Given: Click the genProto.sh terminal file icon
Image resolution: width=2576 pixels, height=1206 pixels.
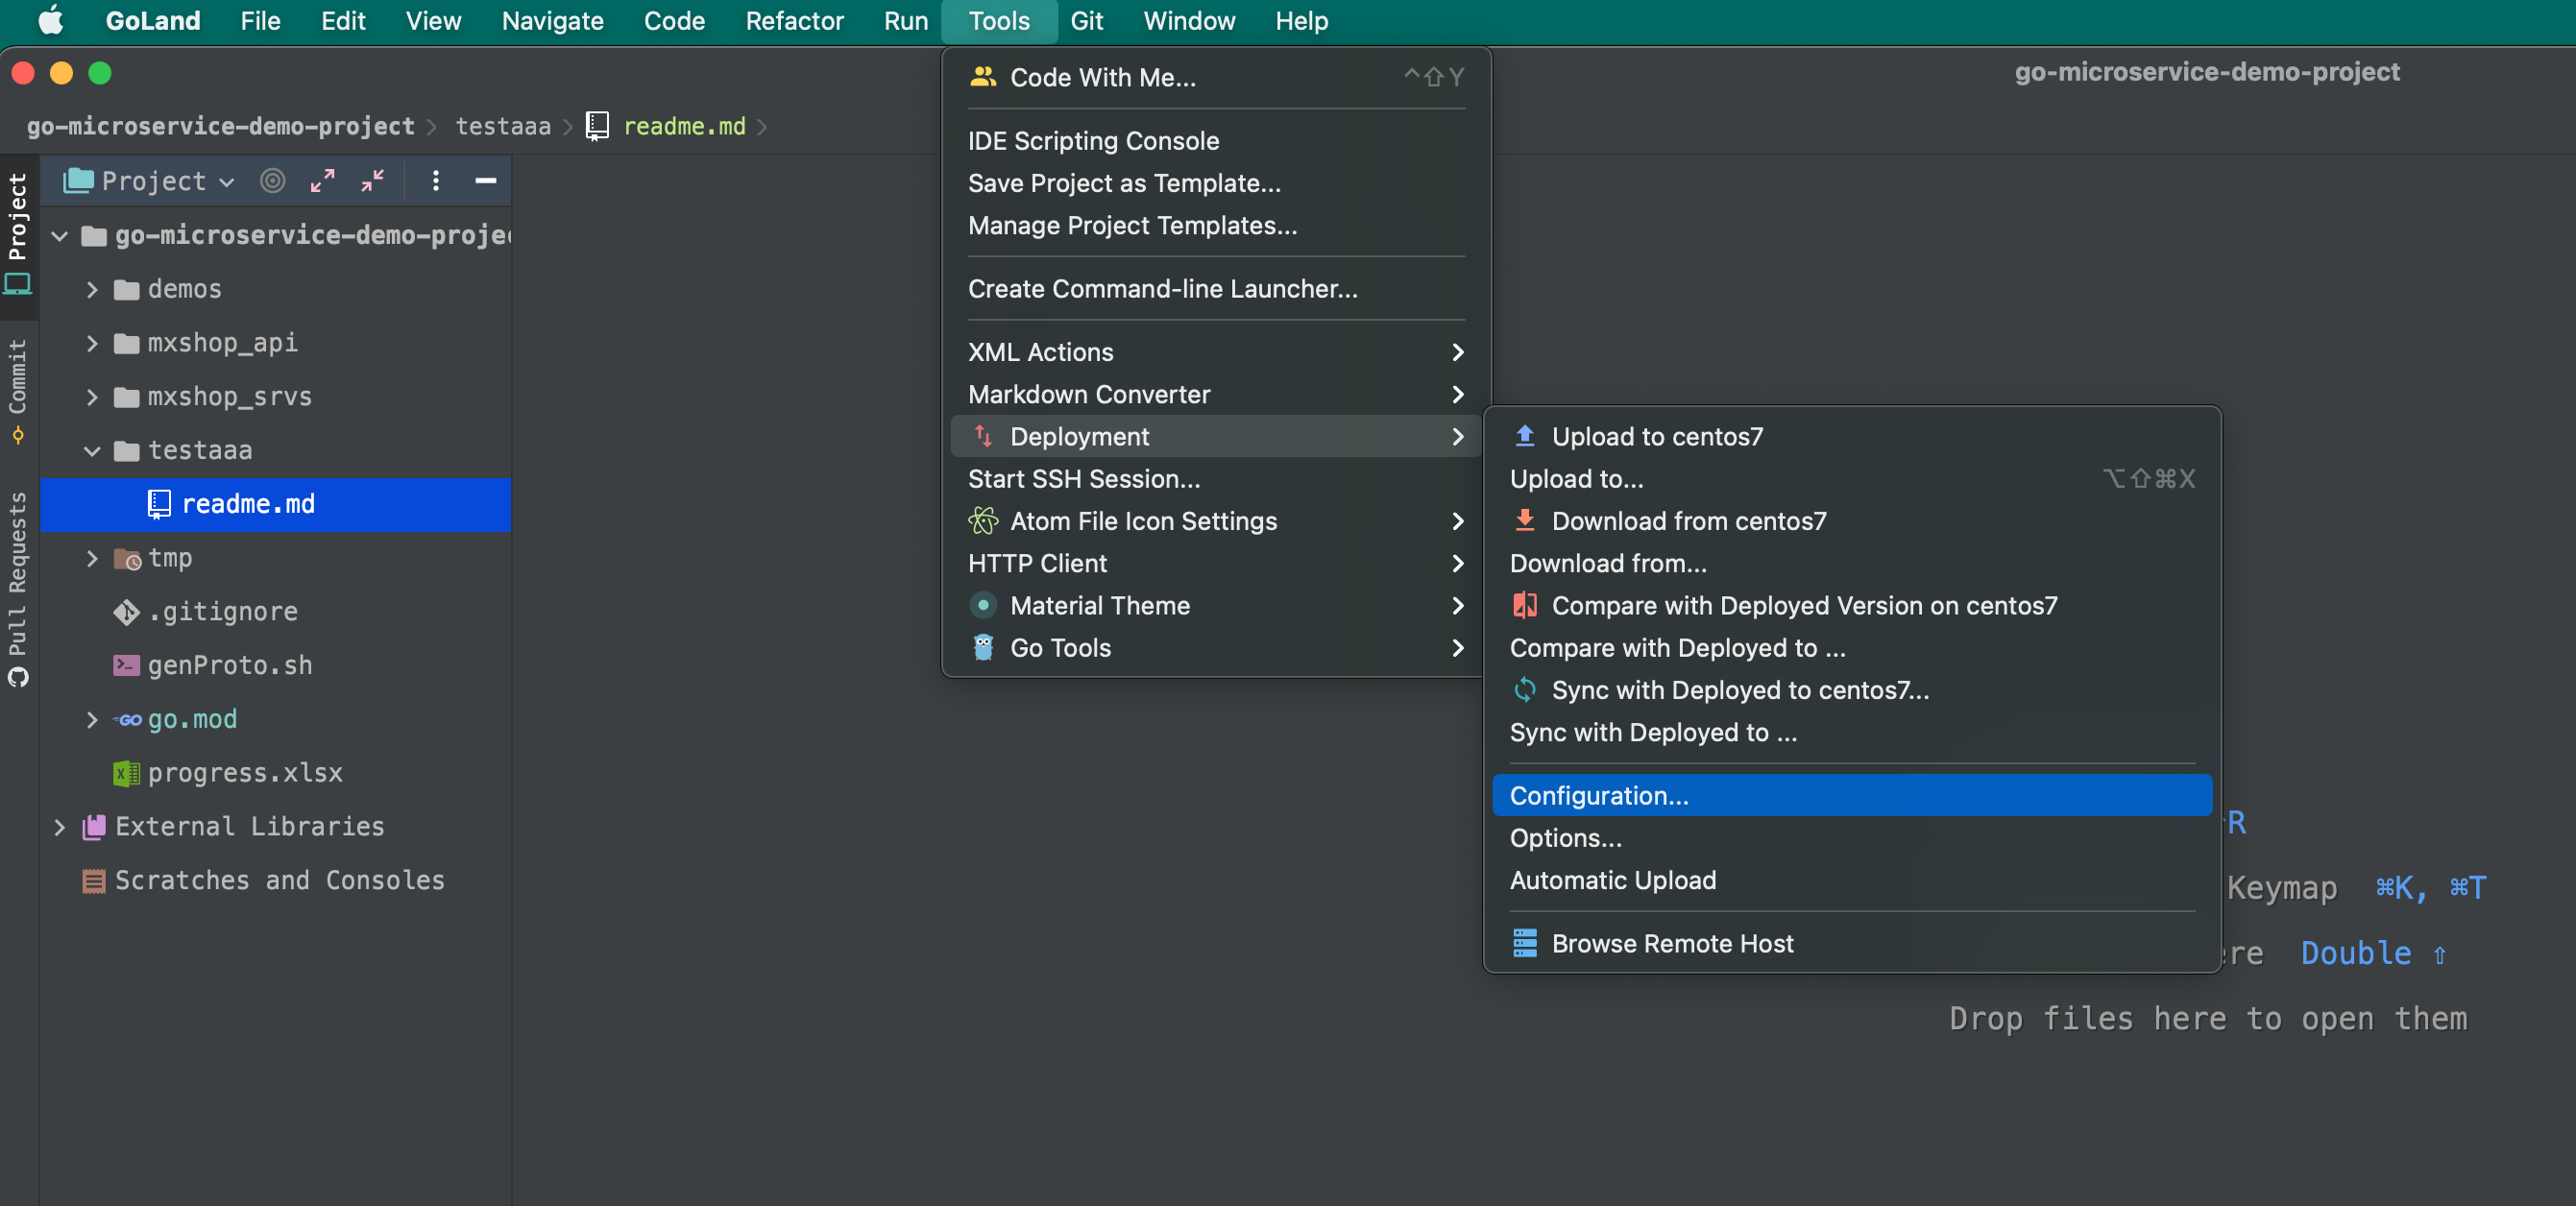Looking at the screenshot, I should [126, 665].
